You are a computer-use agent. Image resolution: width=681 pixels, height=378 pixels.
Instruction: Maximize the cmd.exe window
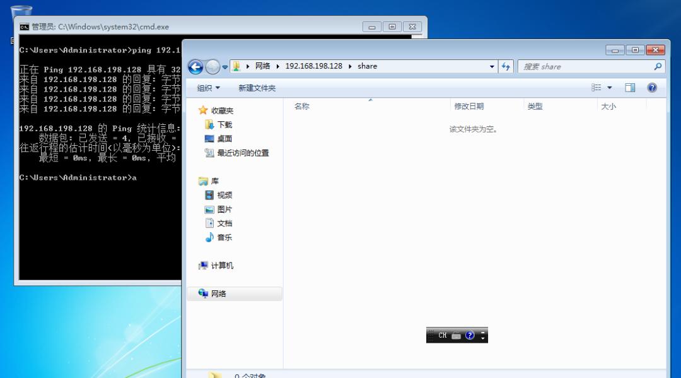pos(392,27)
